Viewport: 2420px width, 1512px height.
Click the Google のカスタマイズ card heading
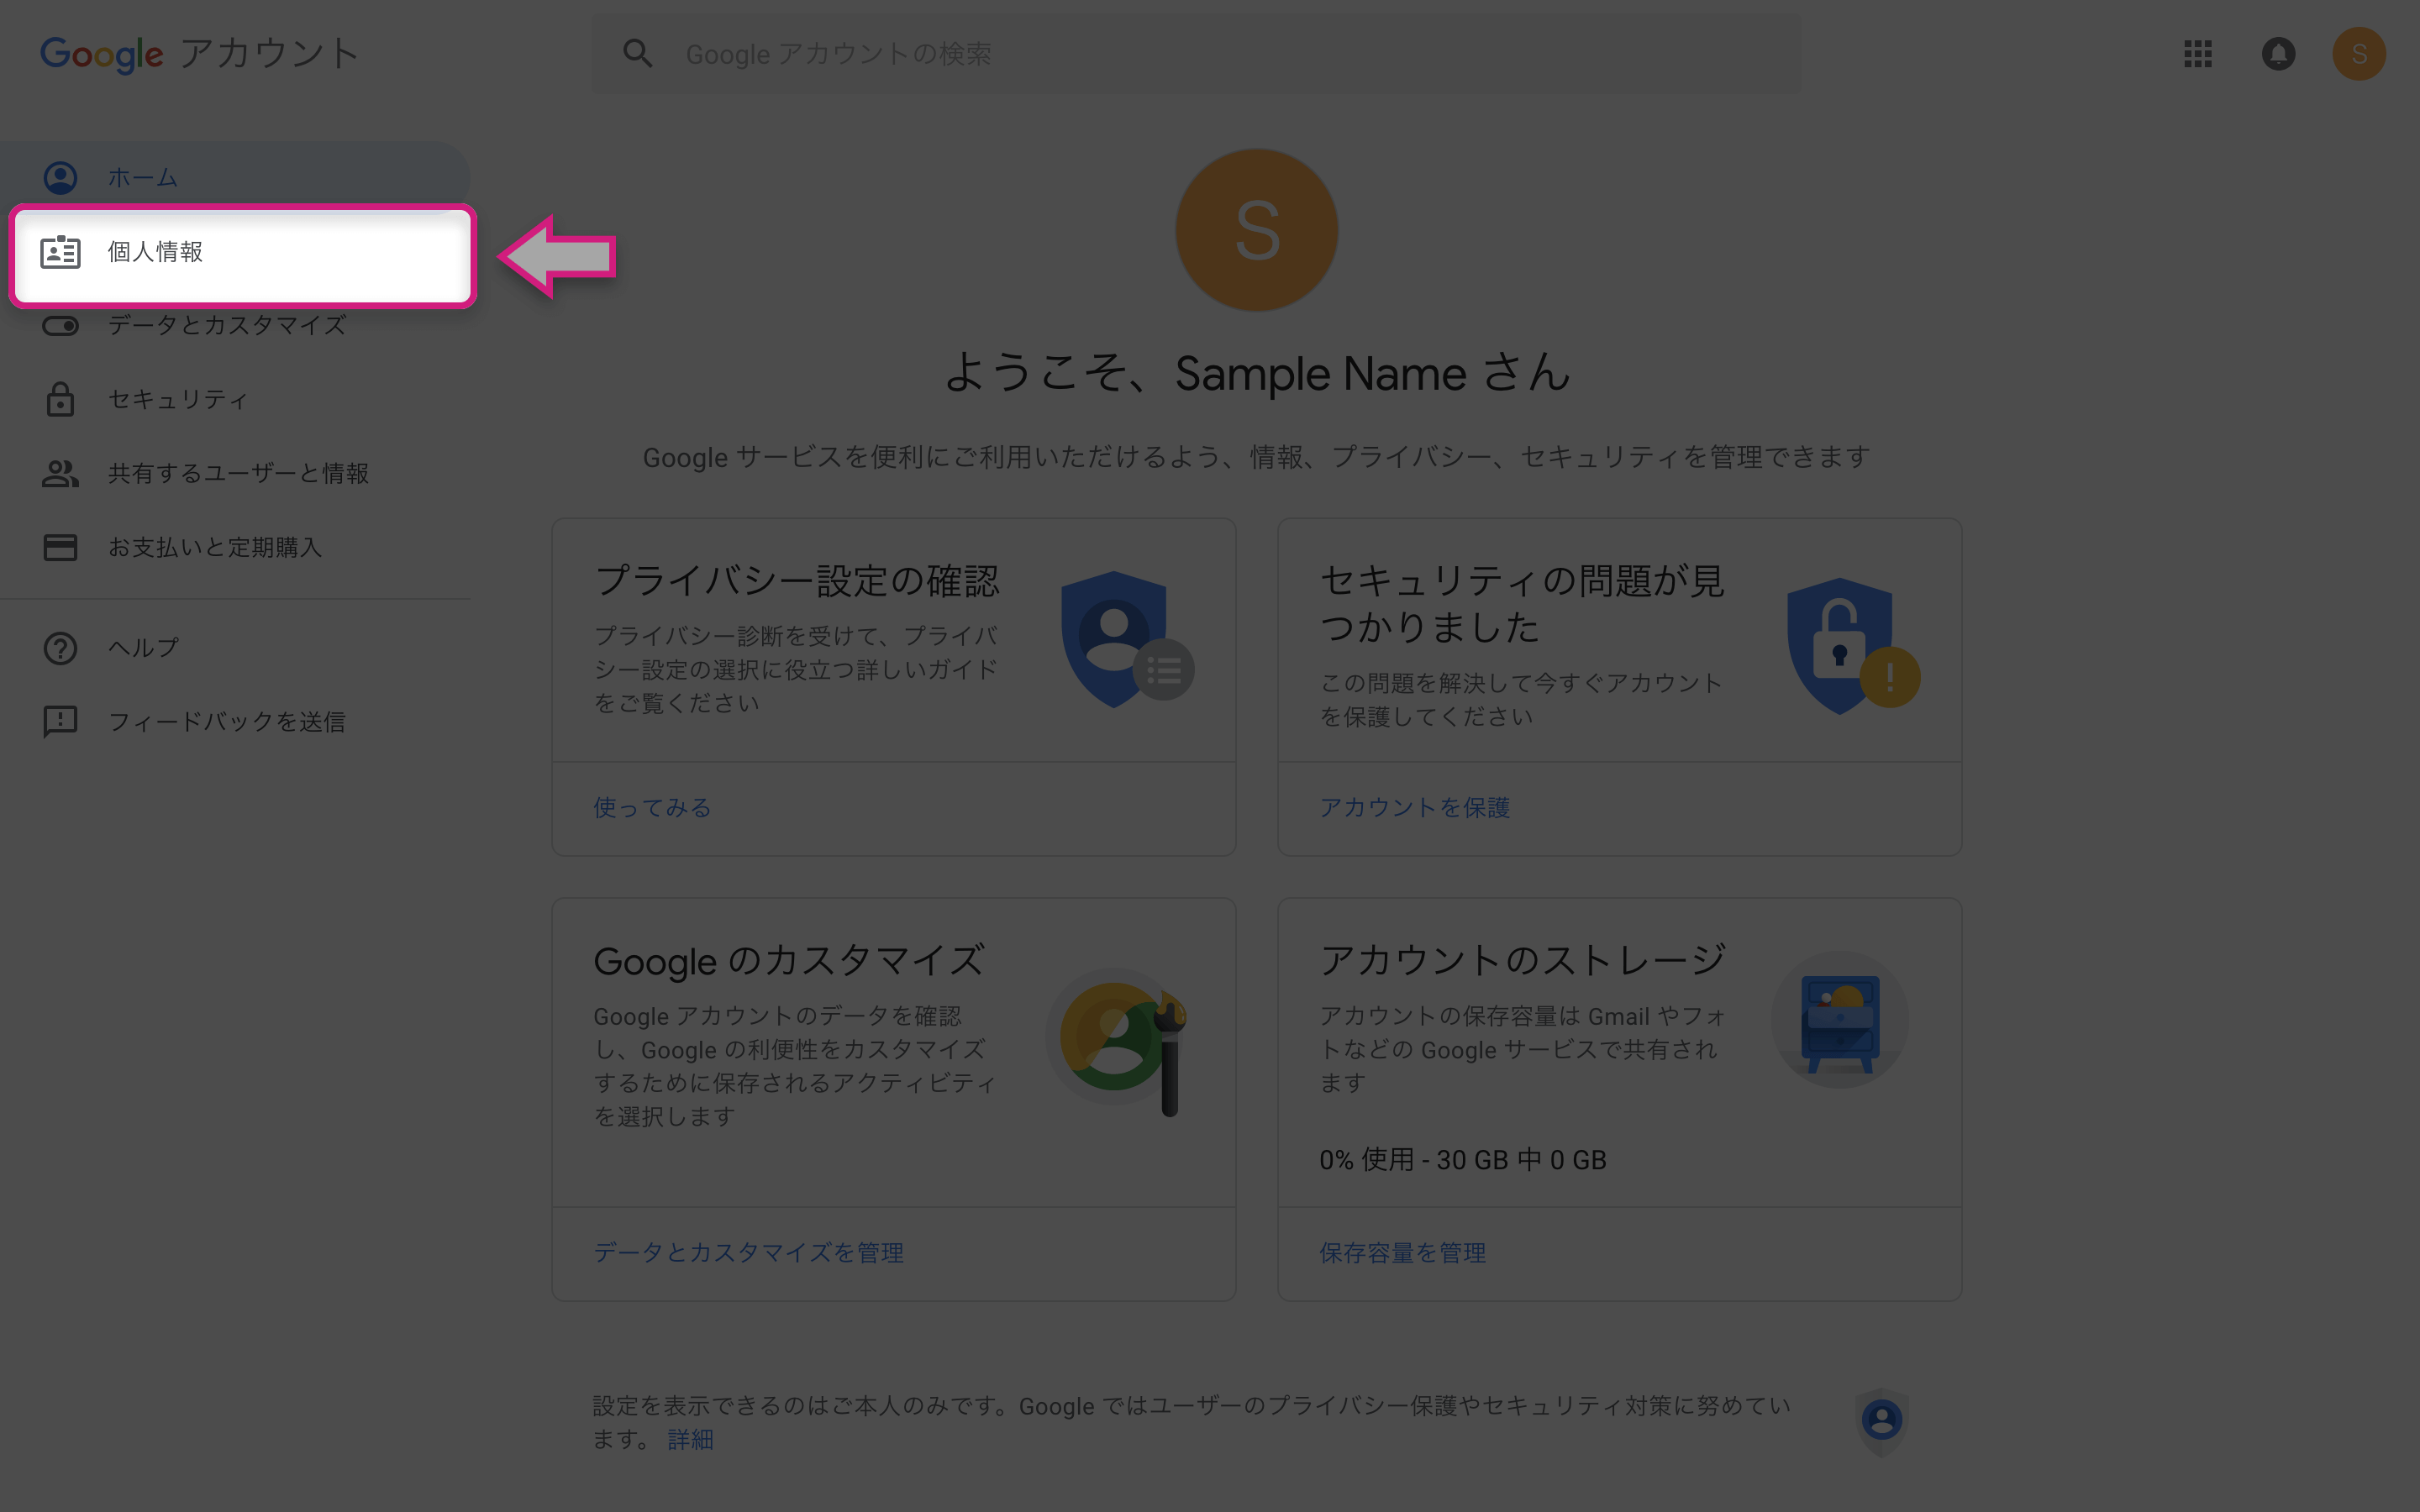789,961
